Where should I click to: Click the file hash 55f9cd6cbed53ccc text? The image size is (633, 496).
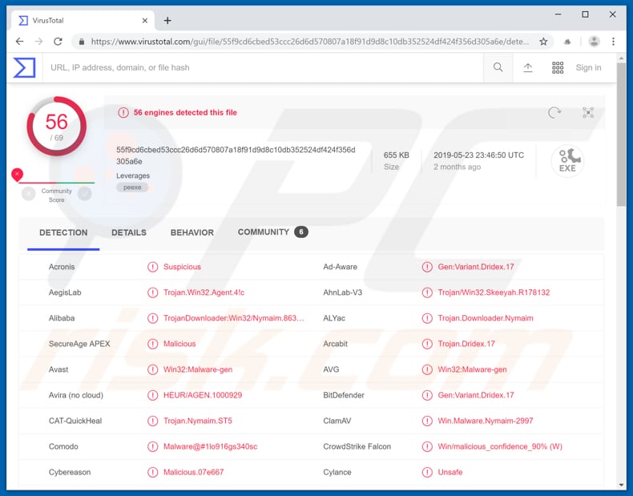236,155
